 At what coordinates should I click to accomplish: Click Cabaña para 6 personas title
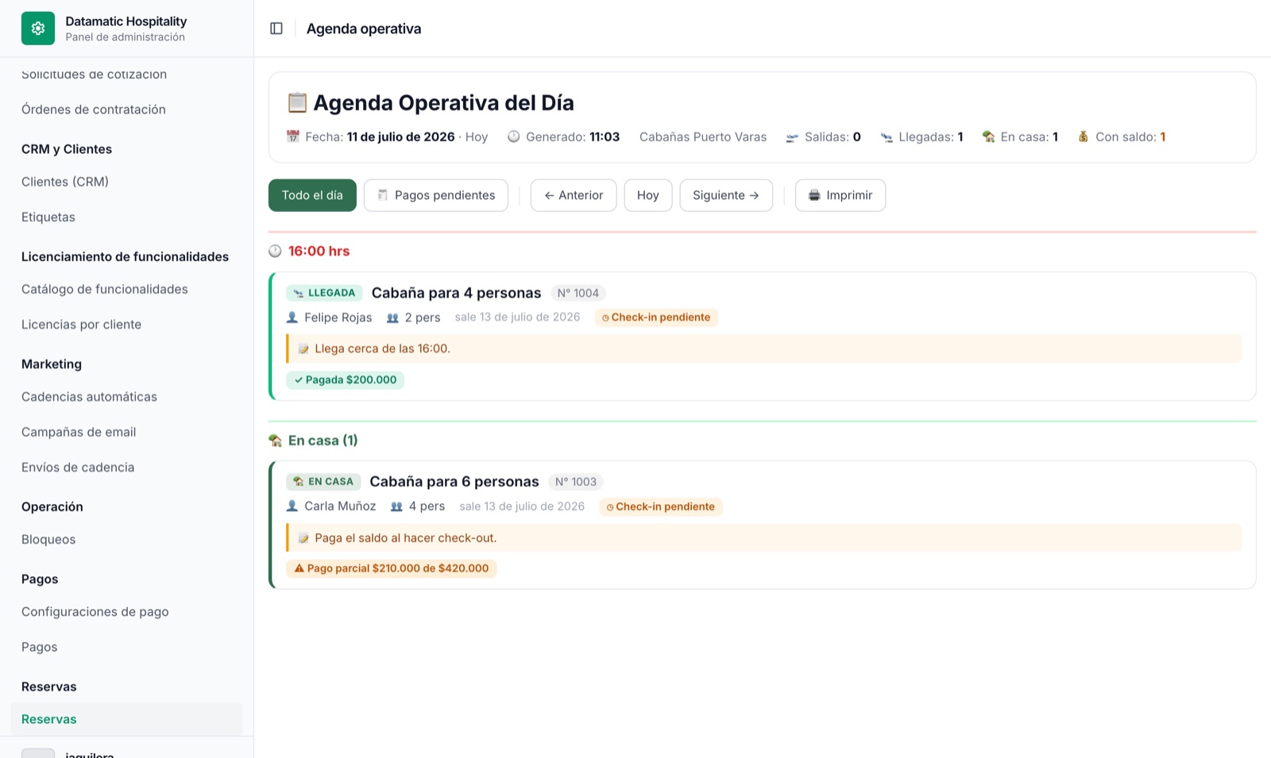tap(454, 482)
